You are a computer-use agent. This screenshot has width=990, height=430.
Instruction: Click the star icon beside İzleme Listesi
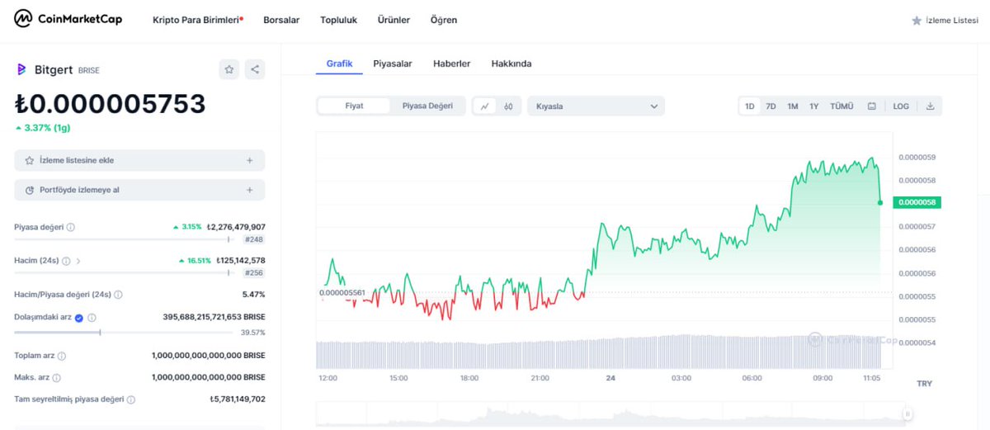coord(917,21)
